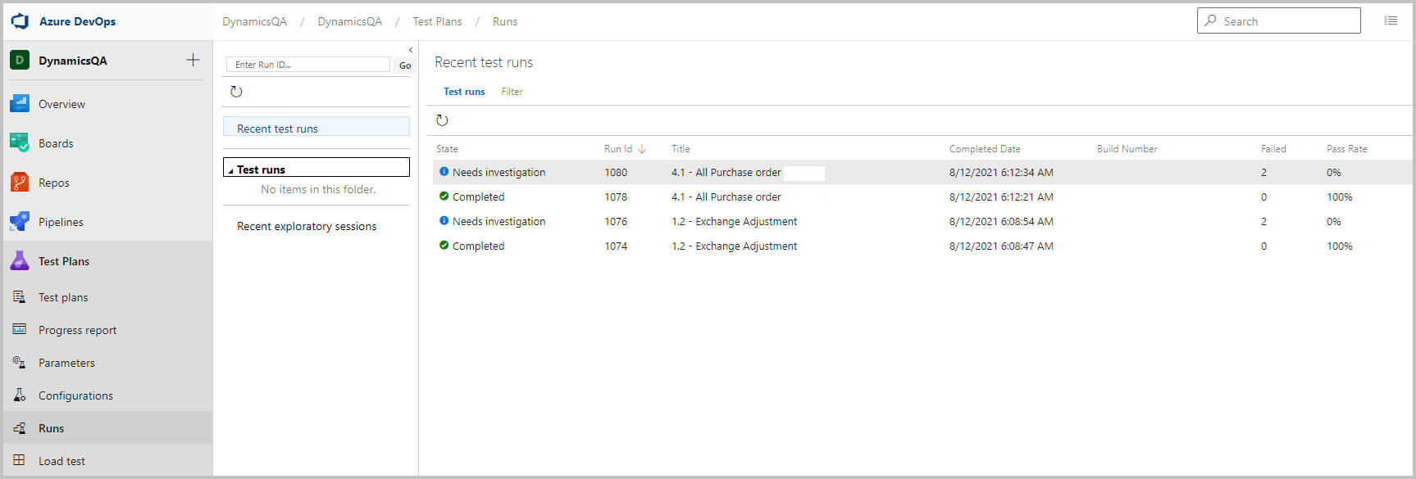Open Progress report in sidebar
This screenshot has height=479, width=1416.
77,330
